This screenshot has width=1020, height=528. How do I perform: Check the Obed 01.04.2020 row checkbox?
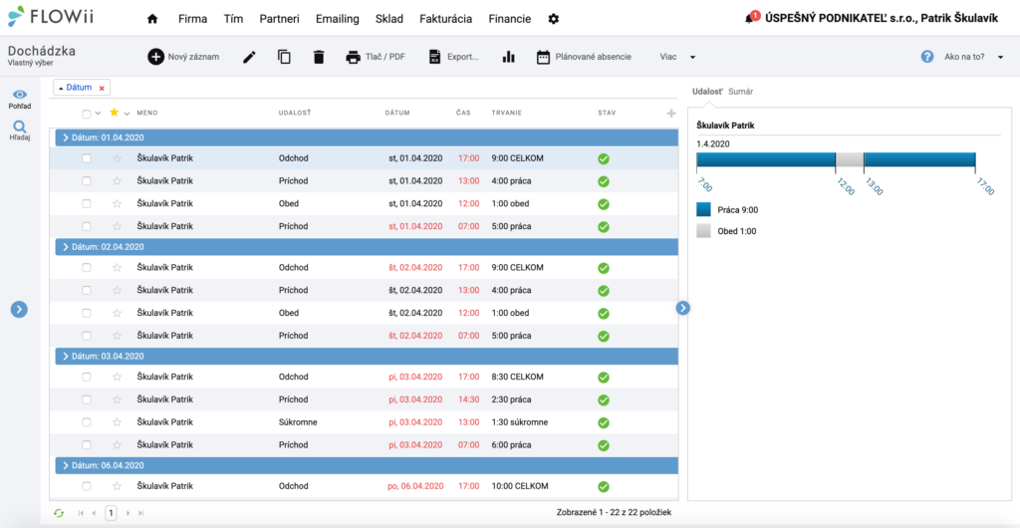click(87, 203)
